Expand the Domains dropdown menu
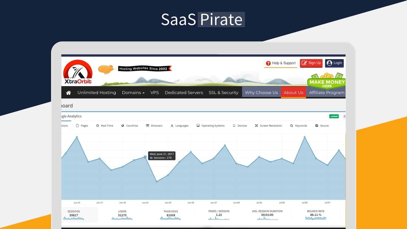Screen dimensions: 407x229 (x=133, y=92)
